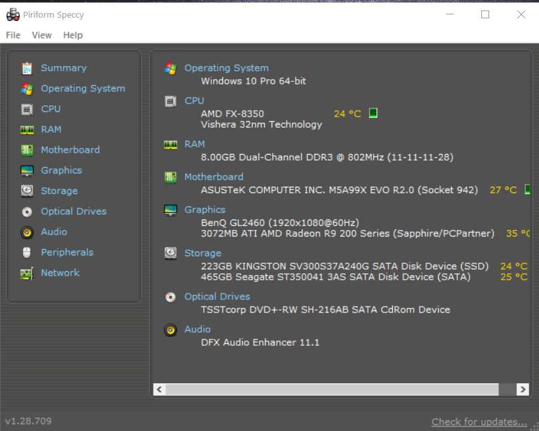Click the Optical Drives heading in summary
This screenshot has width=539, height=431.
click(217, 297)
